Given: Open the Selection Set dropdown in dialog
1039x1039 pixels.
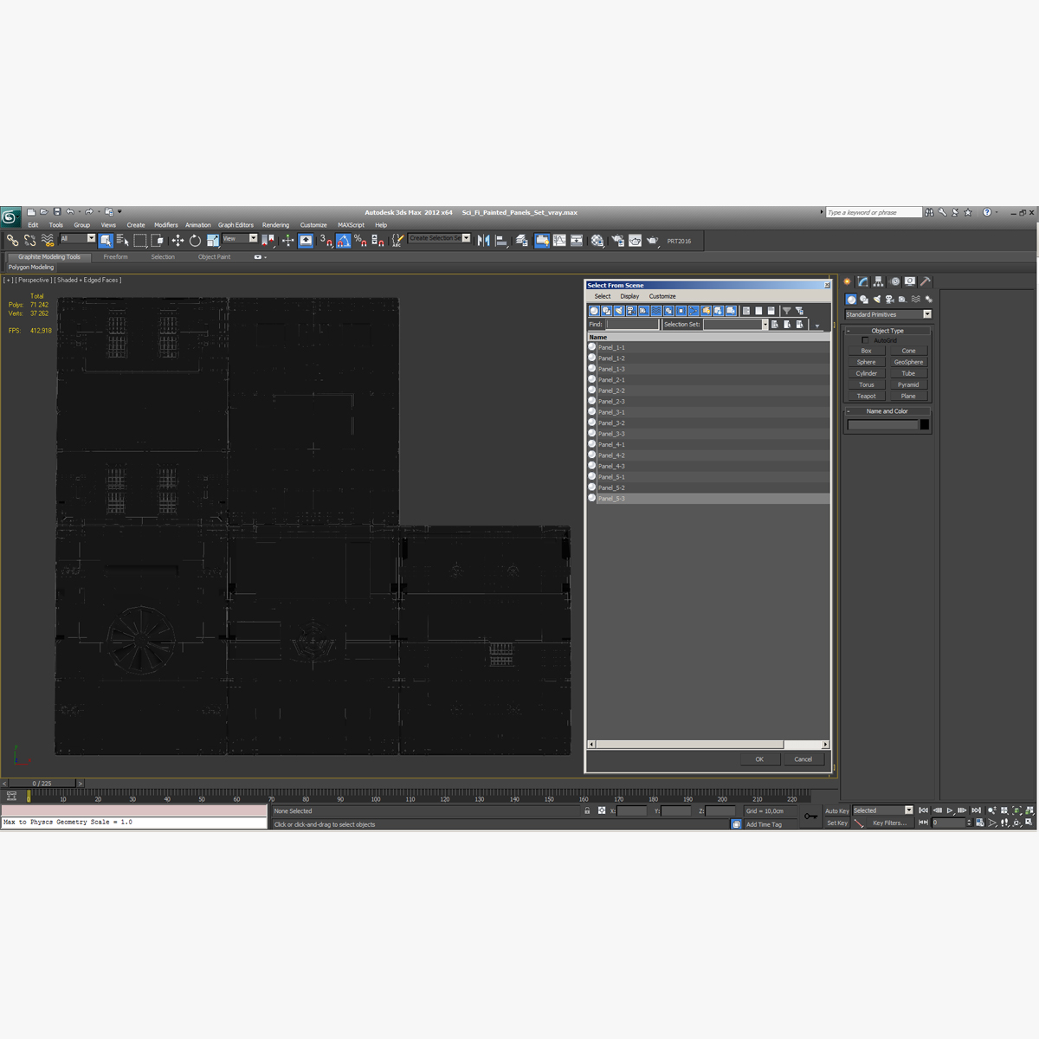Looking at the screenshot, I should pos(736,325).
